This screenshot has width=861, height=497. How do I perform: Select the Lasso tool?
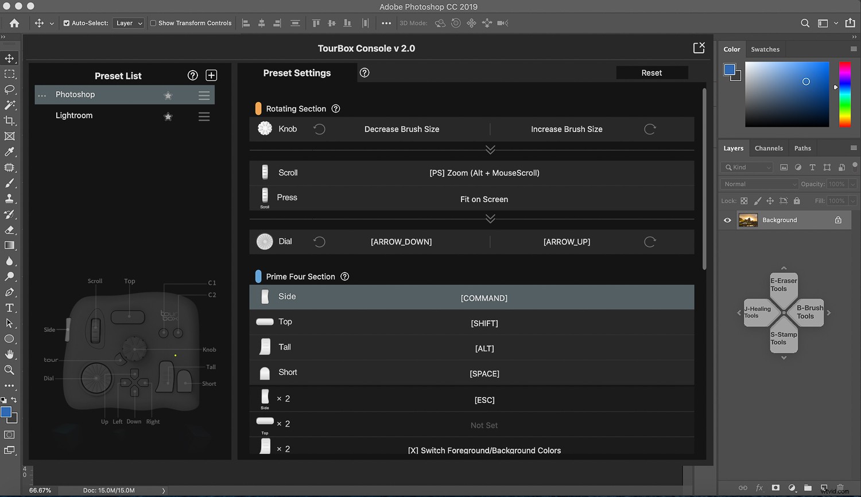9,90
